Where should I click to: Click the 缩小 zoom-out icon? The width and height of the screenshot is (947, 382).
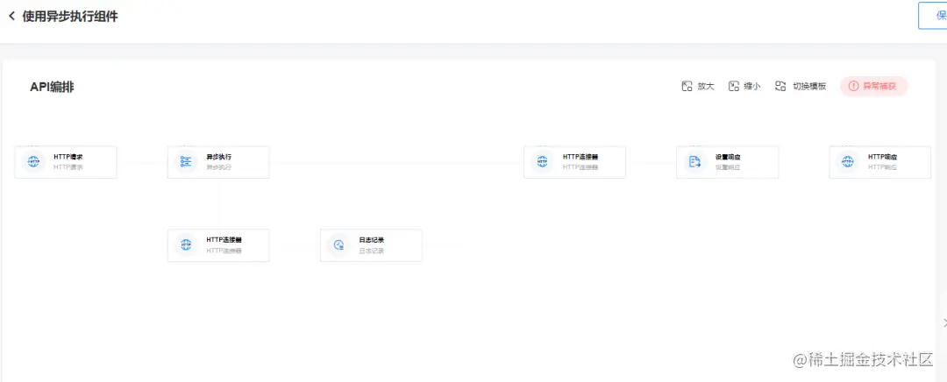pos(734,86)
